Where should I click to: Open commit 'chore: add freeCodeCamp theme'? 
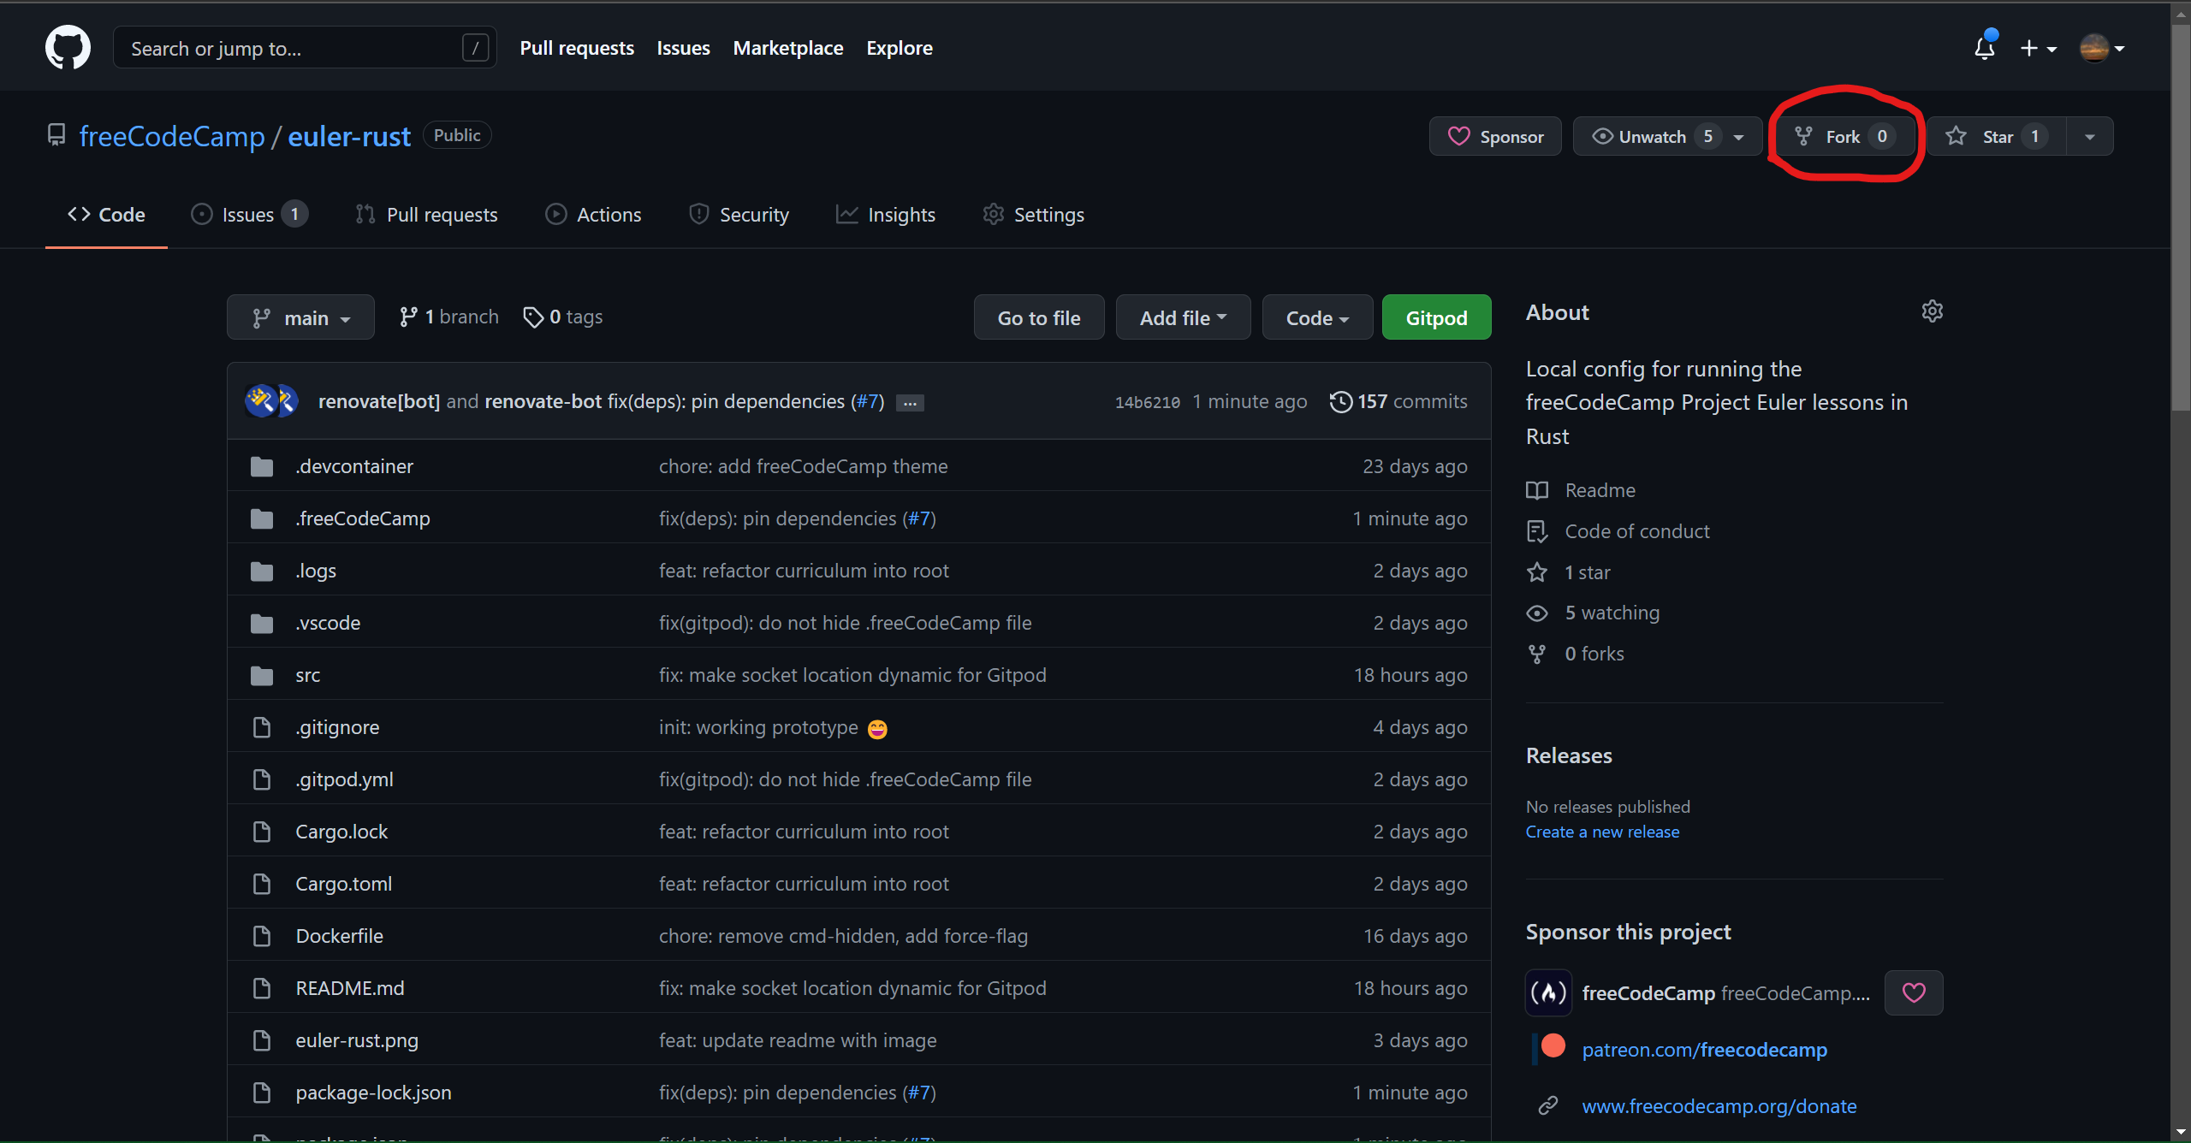coord(803,466)
